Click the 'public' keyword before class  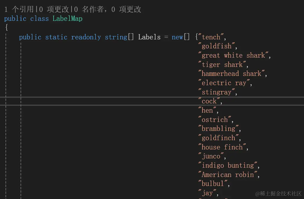tap(15, 19)
